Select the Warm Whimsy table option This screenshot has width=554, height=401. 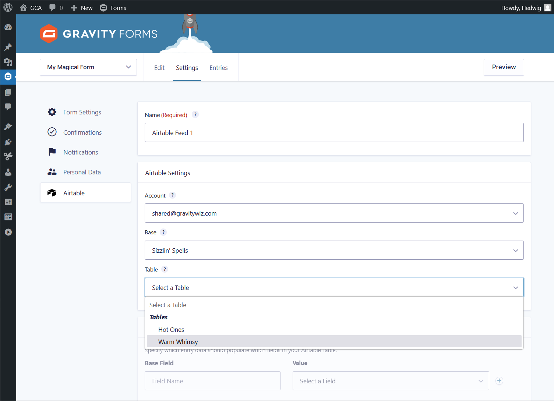[334, 341]
